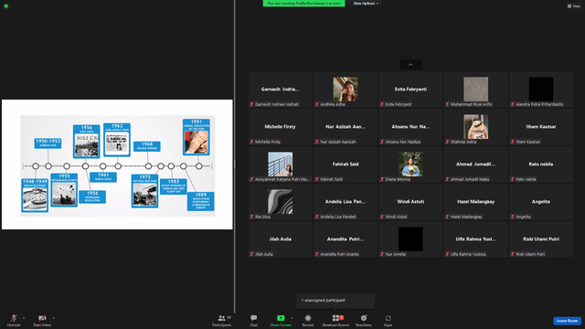Image resolution: width=585 pixels, height=329 pixels.
Task: Select Garnasih Indriani Hafsah's video tile
Action: 281,90
